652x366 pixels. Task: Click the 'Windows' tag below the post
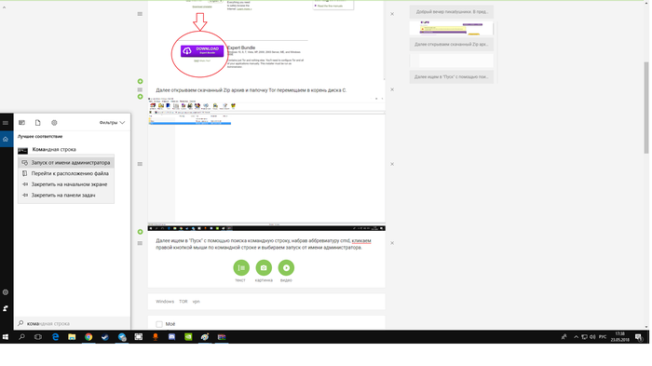pyautogui.click(x=165, y=302)
